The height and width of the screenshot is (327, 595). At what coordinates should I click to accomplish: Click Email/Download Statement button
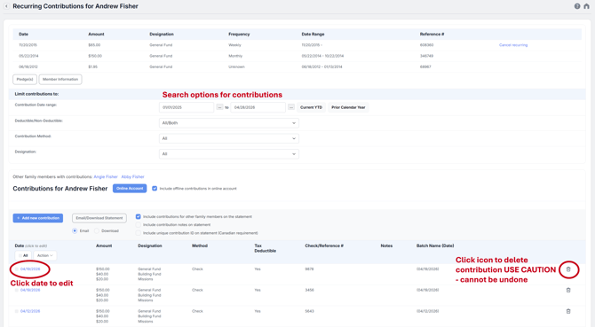click(99, 218)
